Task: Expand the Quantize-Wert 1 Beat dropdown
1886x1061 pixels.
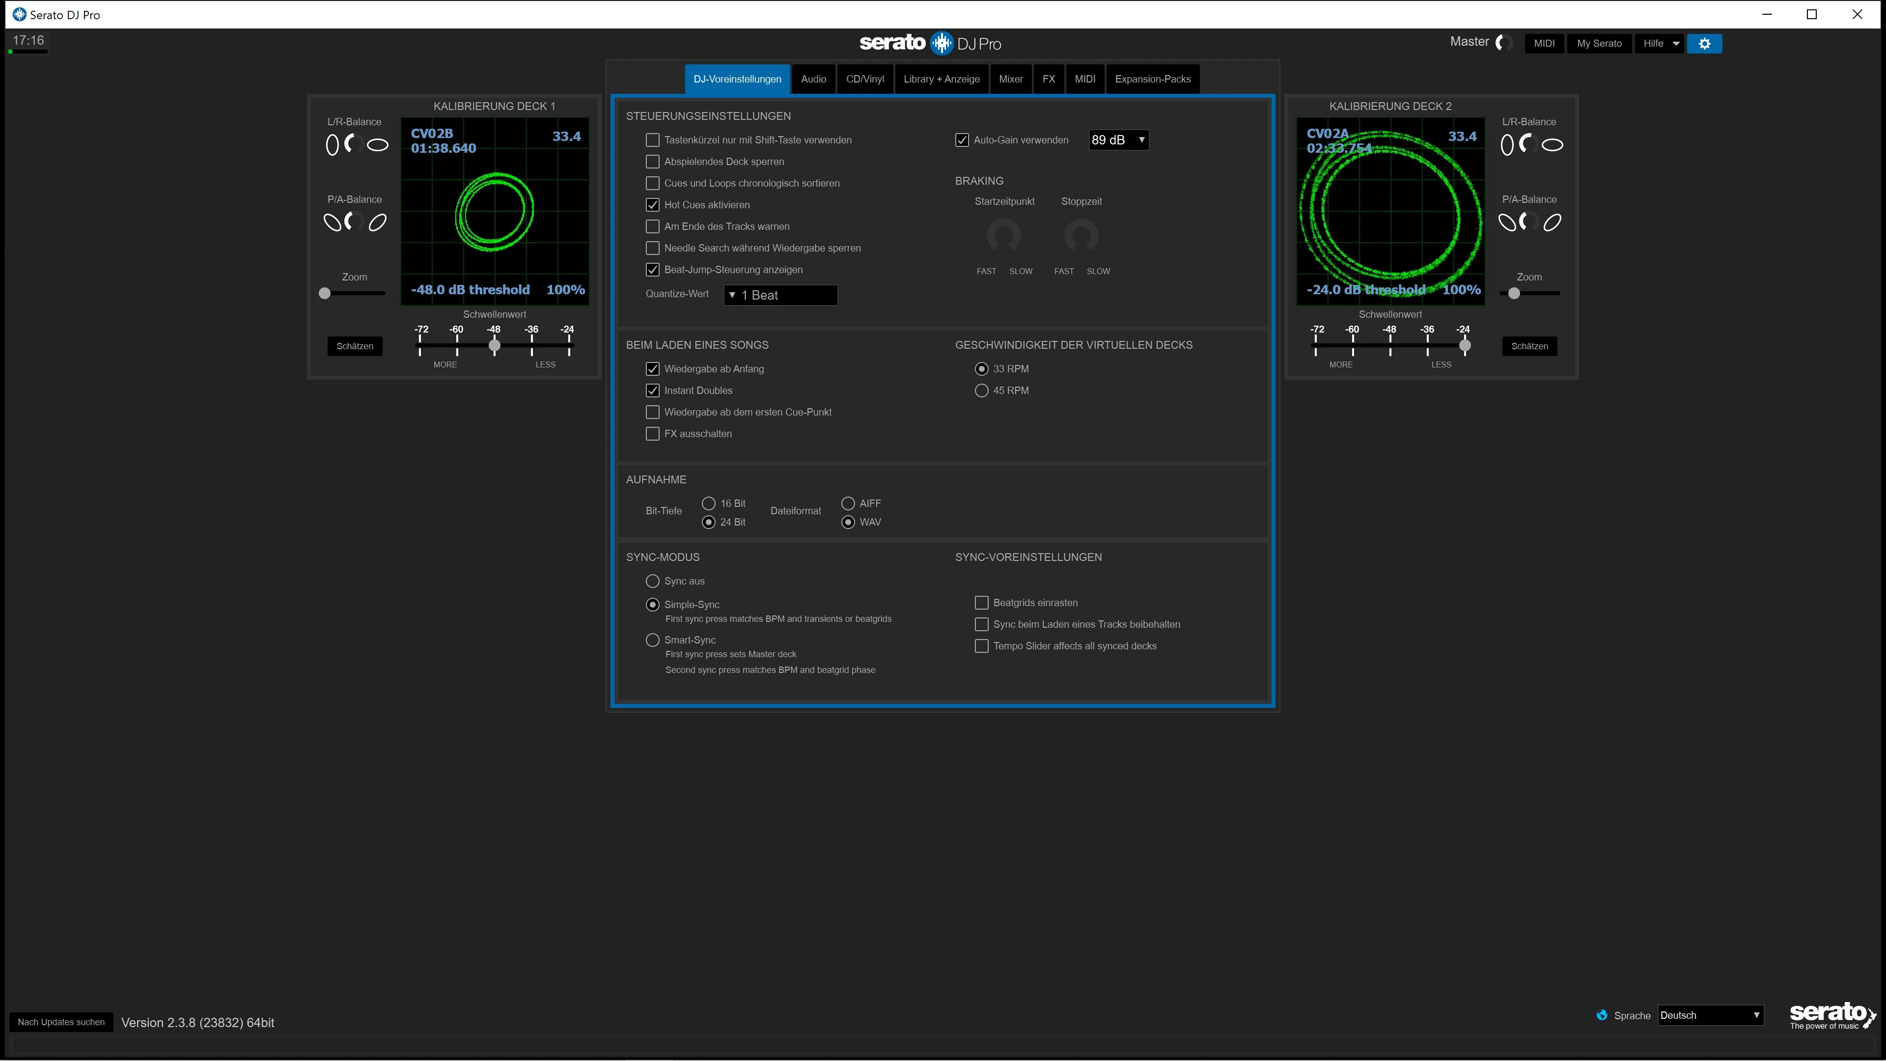Action: click(780, 295)
